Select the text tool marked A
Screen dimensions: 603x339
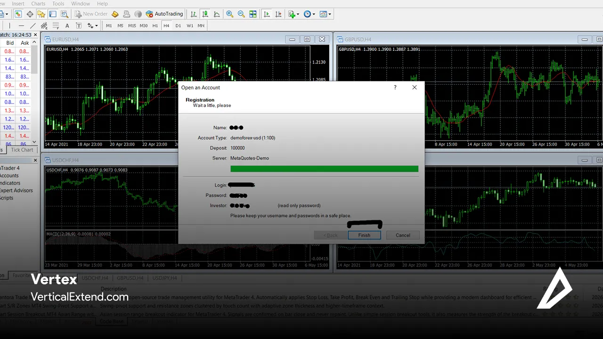[67, 25]
